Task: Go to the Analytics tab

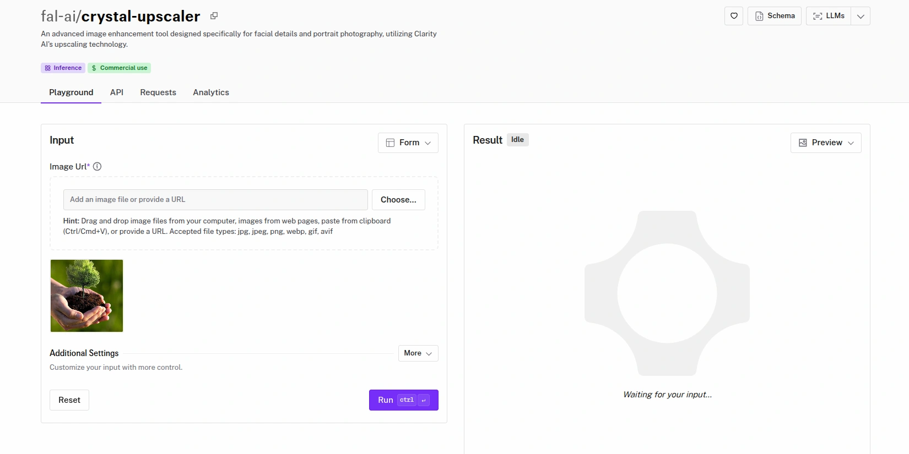Action: [211, 92]
